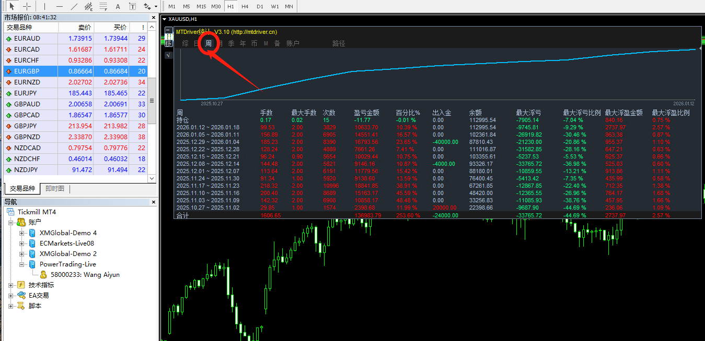
Task: Expand the EA交易 node
Action: tap(11, 296)
